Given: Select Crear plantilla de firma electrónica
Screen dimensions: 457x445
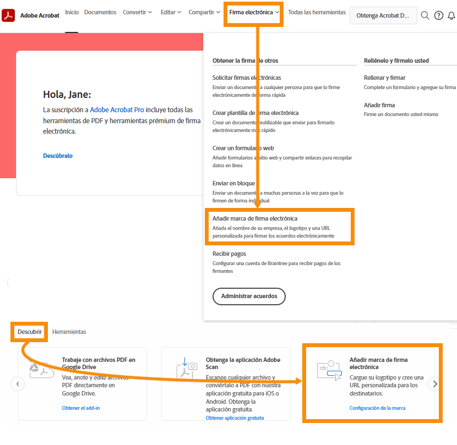Looking at the screenshot, I should click(x=255, y=113).
